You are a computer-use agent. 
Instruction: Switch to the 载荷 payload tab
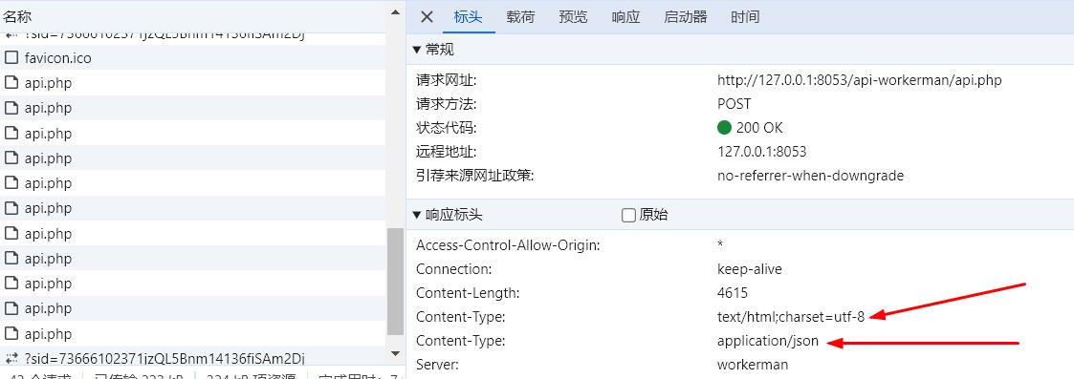520,17
